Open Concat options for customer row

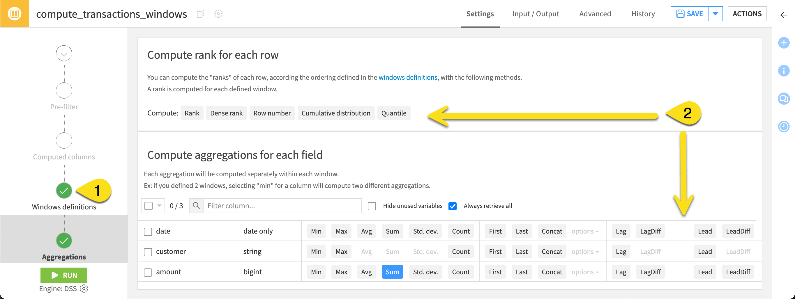[x=585, y=252]
